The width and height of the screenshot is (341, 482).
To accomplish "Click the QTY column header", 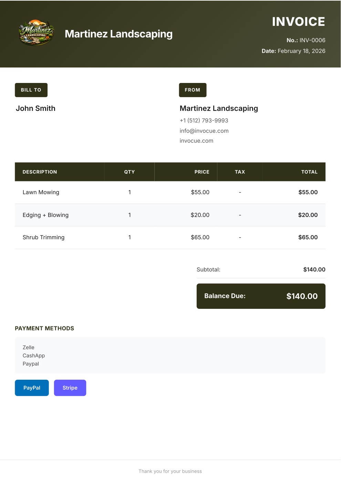I will (x=130, y=172).
